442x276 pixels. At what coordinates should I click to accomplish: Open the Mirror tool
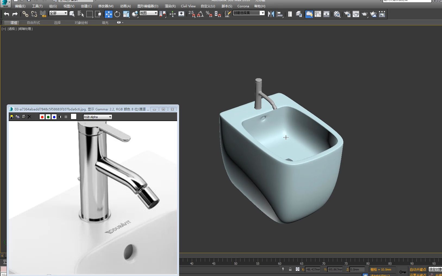271,14
